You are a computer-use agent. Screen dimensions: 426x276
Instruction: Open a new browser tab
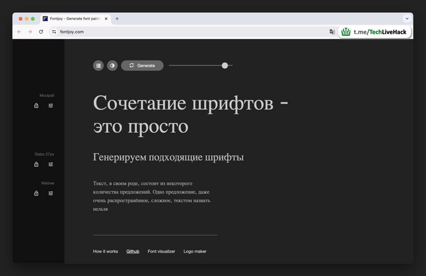pyautogui.click(x=117, y=19)
